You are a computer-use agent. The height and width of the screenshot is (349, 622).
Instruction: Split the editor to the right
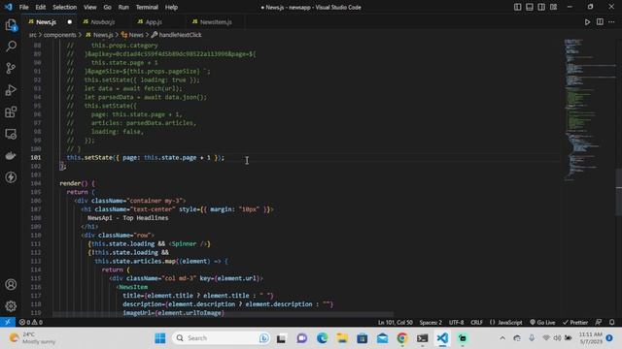click(x=600, y=22)
